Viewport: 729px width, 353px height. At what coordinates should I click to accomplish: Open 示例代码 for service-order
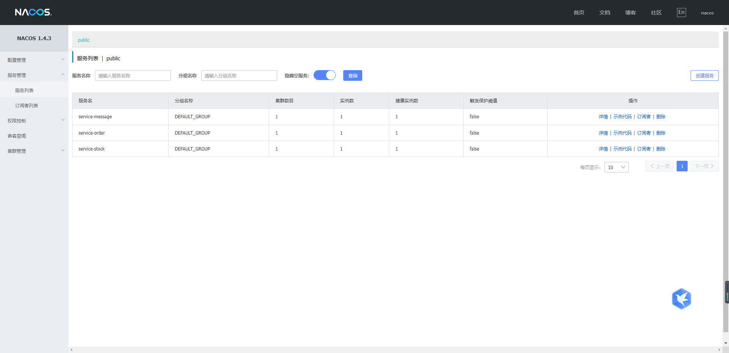point(622,133)
